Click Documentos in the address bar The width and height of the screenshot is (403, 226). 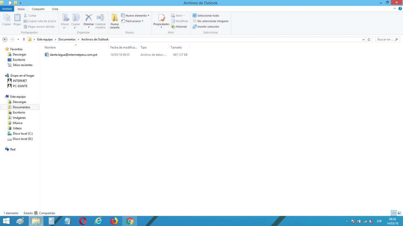click(67, 39)
